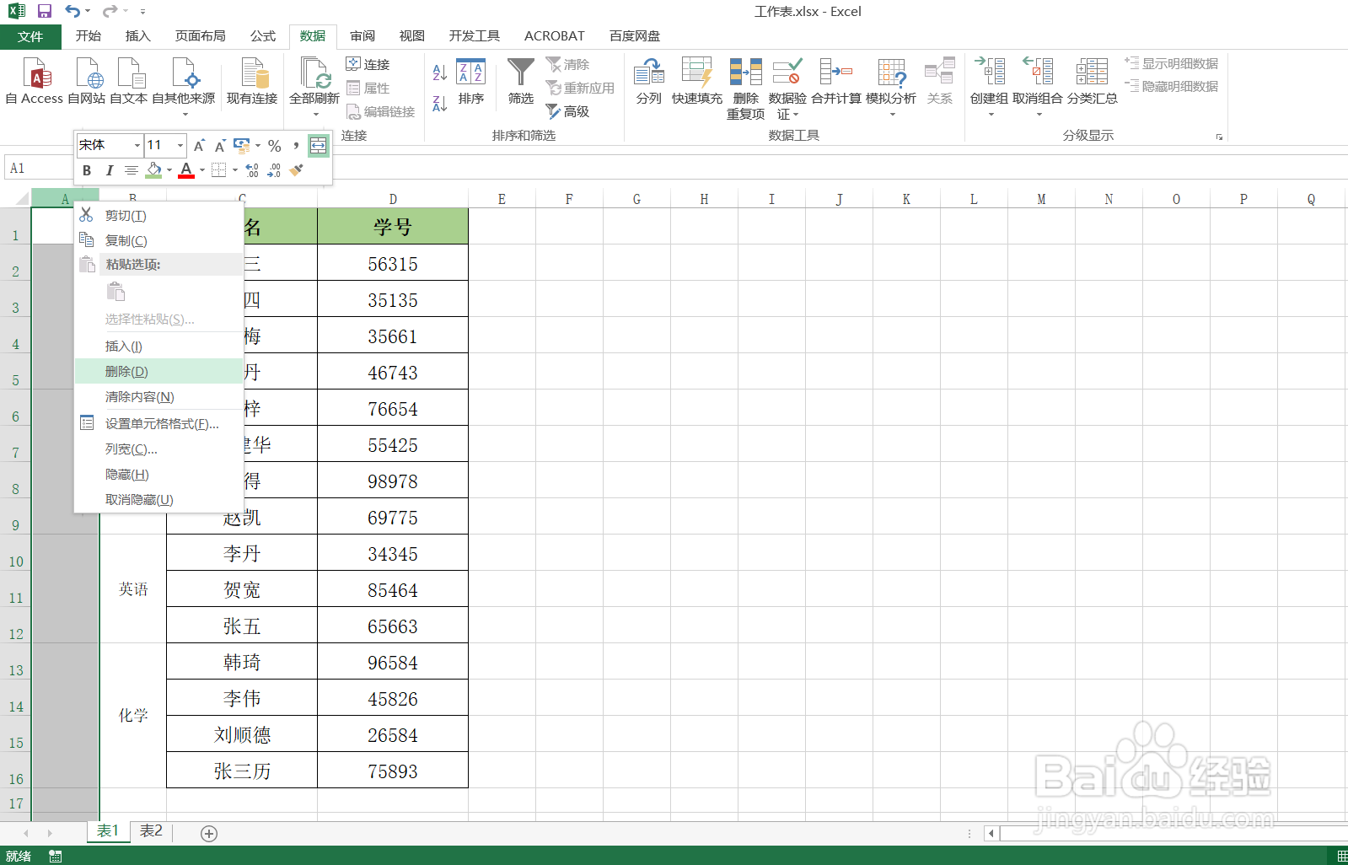Select row 10 header
The image size is (1348, 865).
(x=16, y=553)
